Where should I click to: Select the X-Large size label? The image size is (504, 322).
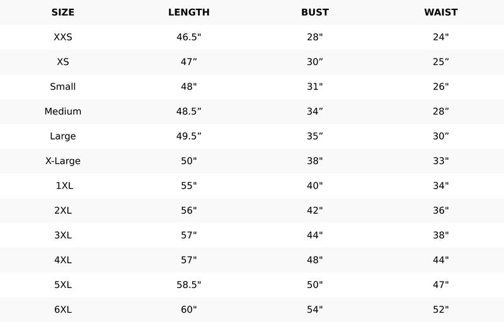coord(63,161)
